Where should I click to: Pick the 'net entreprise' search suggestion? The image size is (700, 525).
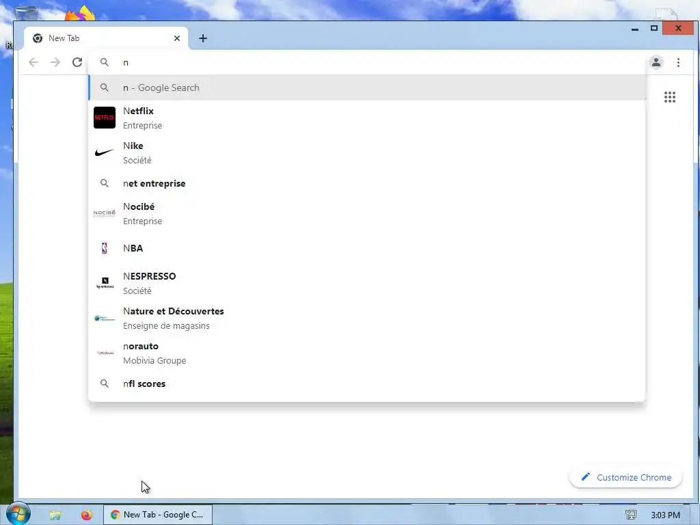(x=367, y=183)
